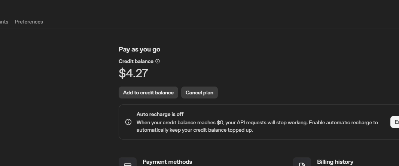The image size is (399, 166).
Task: Click the Pay as you go heading
Action: [x=139, y=49]
